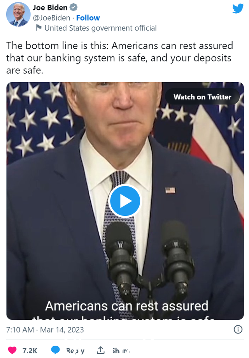Open the Joe Biden display name

tap(50, 7)
